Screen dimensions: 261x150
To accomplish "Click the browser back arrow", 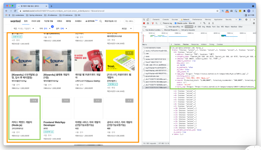I will (6, 11).
